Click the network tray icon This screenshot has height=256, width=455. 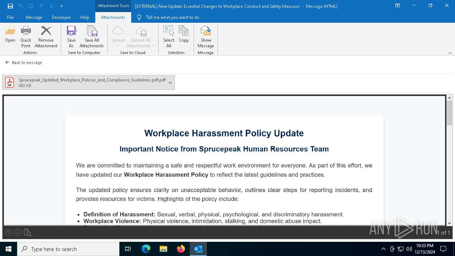[x=401, y=249]
